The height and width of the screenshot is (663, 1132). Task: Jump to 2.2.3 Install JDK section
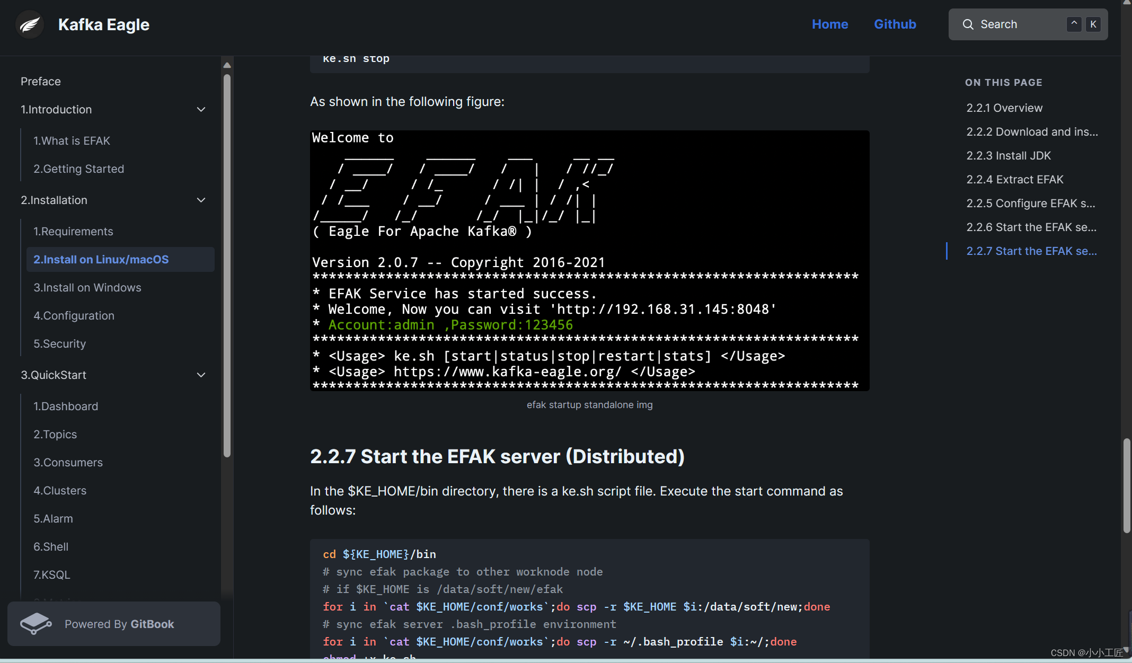[x=1009, y=156]
